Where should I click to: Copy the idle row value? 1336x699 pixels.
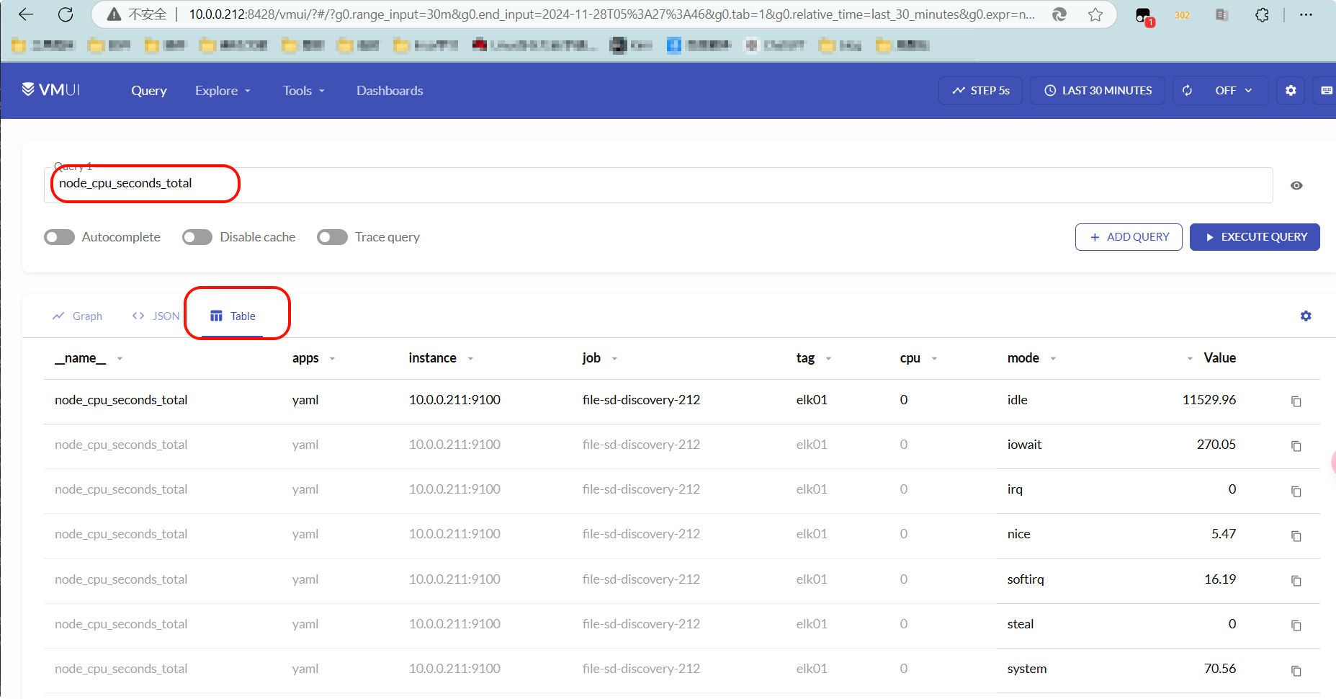(1296, 401)
